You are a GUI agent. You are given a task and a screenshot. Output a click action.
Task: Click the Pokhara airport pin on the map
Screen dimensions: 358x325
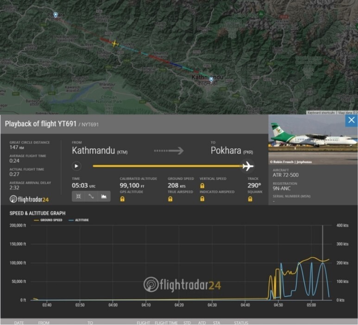point(56,15)
